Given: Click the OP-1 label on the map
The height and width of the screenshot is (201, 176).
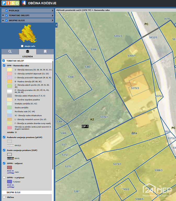Looking at the screenshot, I should coord(85,126).
